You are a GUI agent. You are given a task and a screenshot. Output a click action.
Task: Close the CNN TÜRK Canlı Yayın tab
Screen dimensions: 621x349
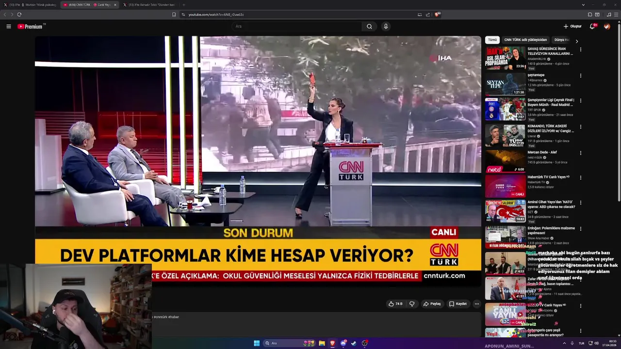(115, 5)
